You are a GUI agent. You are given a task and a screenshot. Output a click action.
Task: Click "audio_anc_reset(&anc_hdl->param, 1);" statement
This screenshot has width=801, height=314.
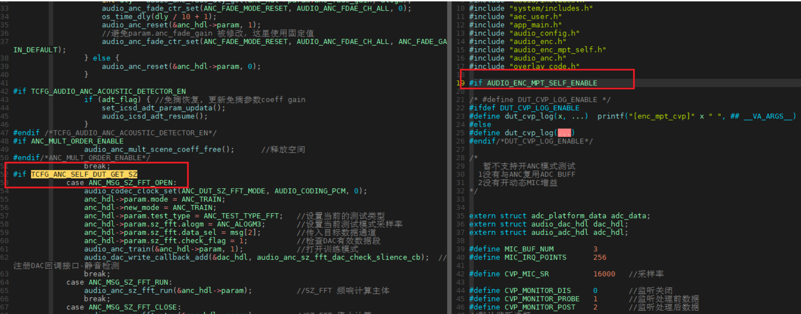point(181,25)
